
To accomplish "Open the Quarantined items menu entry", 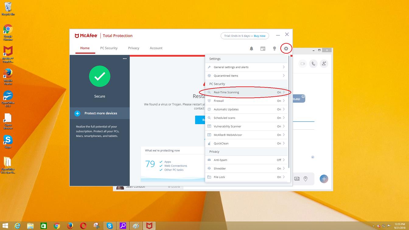I will click(x=246, y=76).
